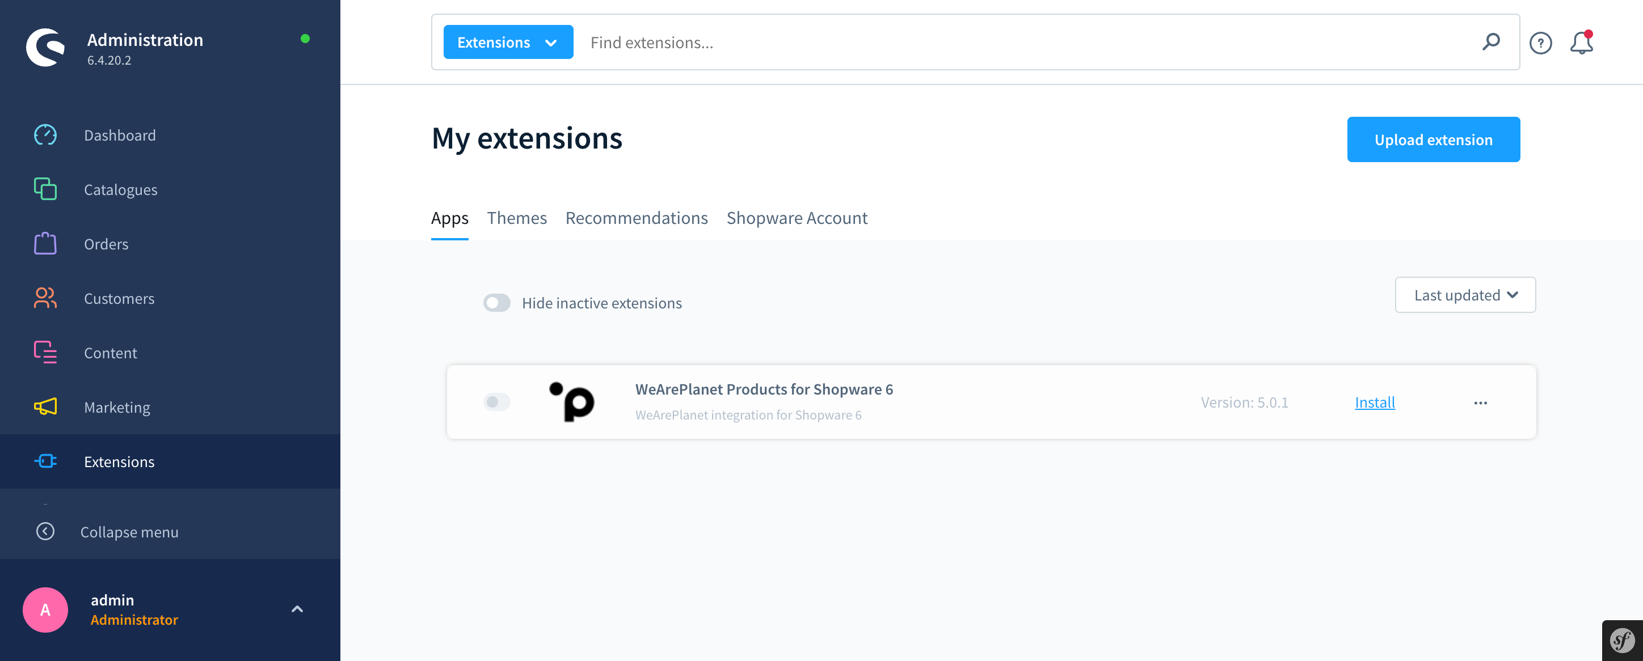1643x661 pixels.
Task: Click the help question mark icon
Action: coord(1540,43)
